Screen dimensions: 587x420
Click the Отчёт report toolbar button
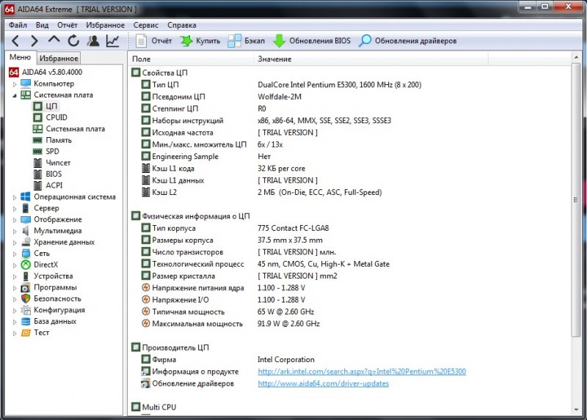click(152, 41)
